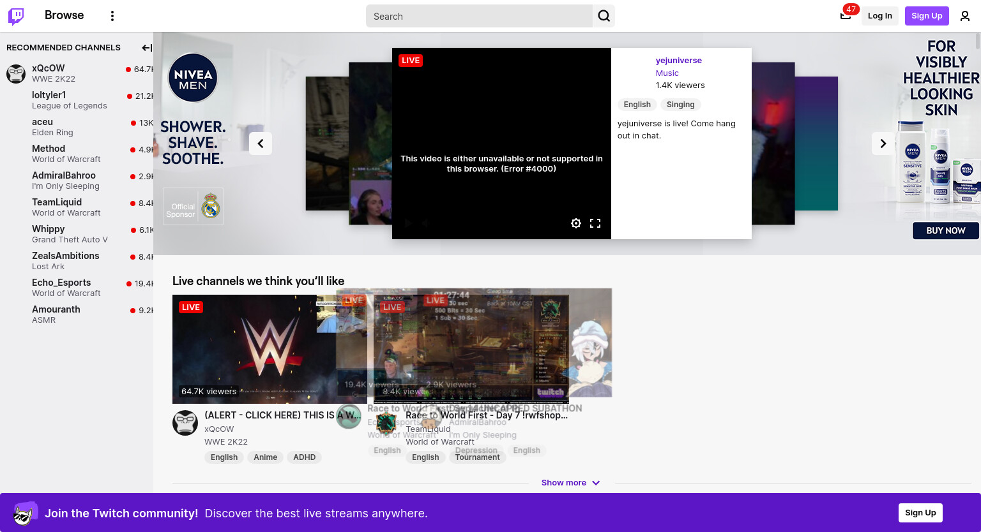Select the English tag on yejuniverse

click(x=637, y=105)
